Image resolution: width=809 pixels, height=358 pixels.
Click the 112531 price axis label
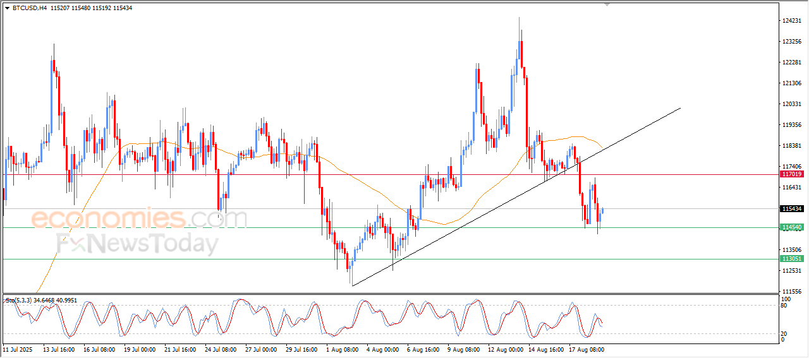tap(792, 271)
